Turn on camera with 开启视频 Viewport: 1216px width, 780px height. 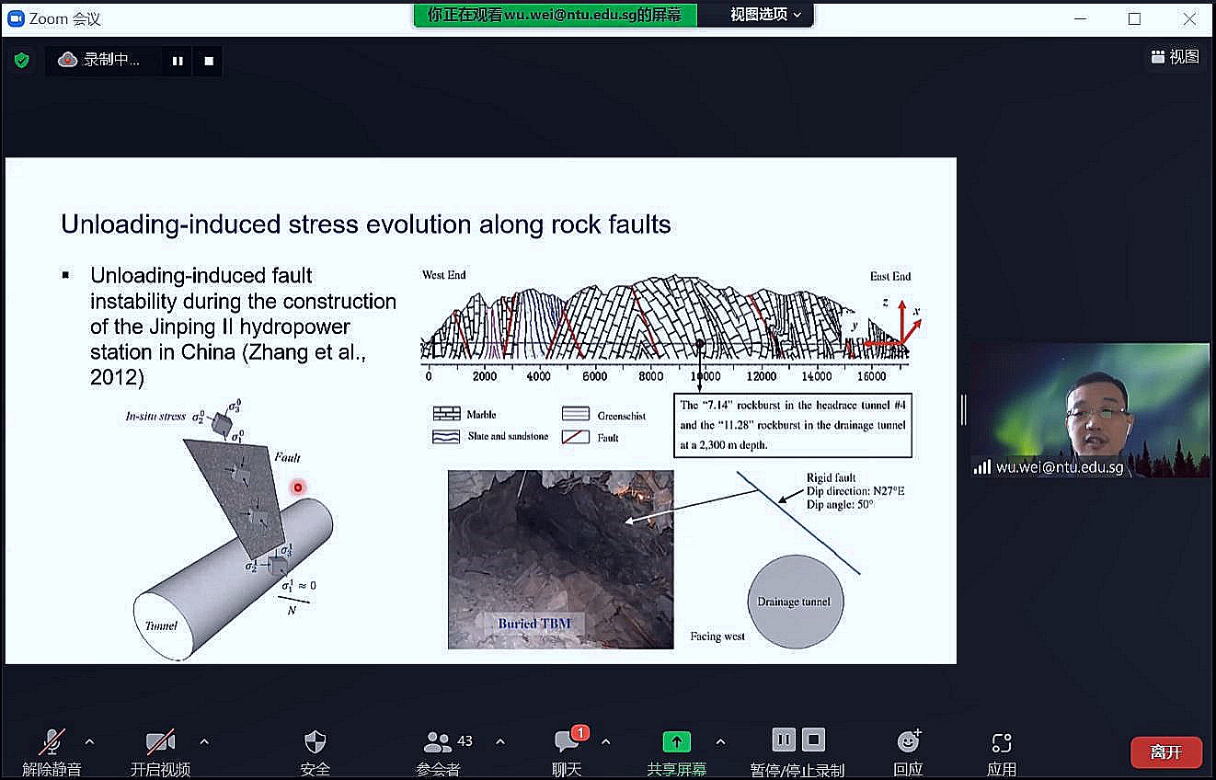click(x=160, y=743)
